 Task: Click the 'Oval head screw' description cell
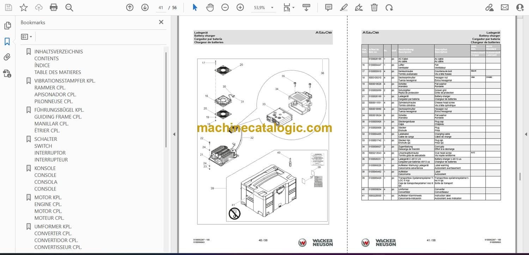[443, 153]
